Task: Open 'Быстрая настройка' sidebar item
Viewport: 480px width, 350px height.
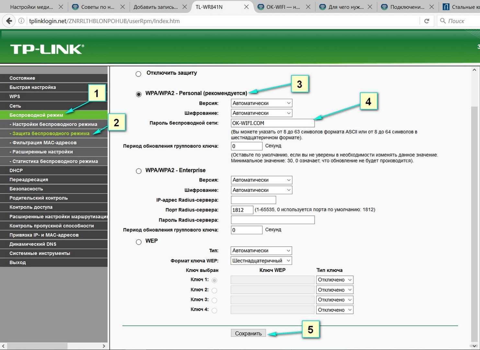Action: point(54,87)
